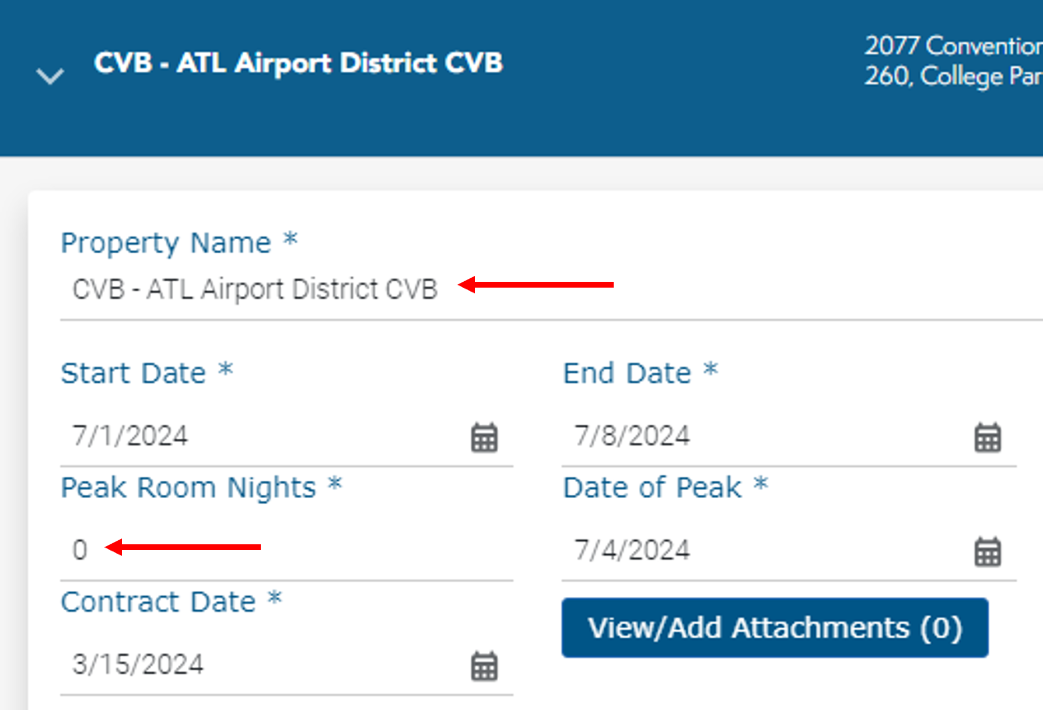The width and height of the screenshot is (1043, 710).
Task: Click the Date of Peak label
Action: 652,488
